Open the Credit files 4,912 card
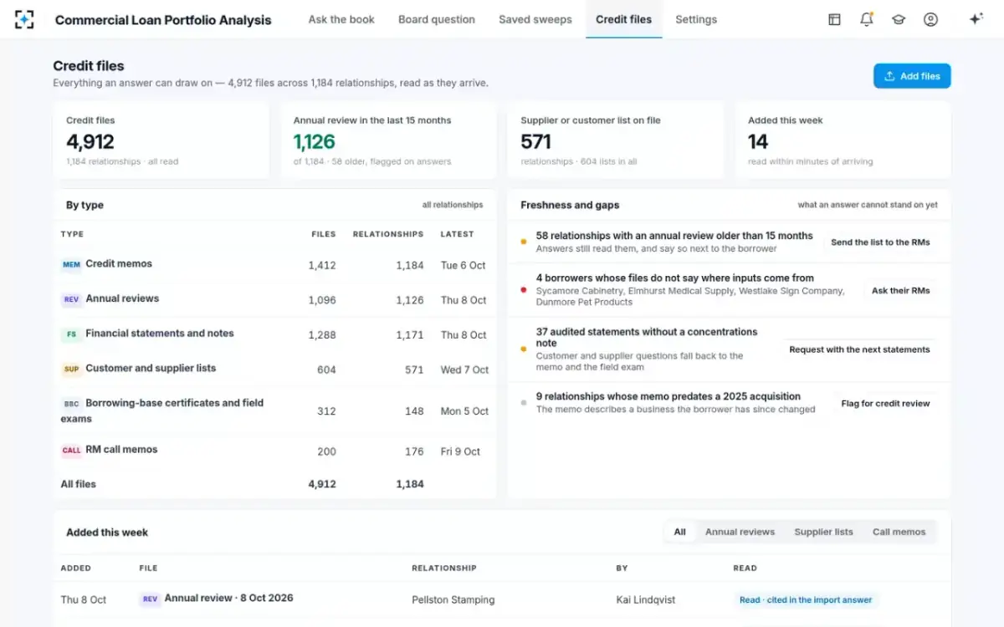 [161, 140]
